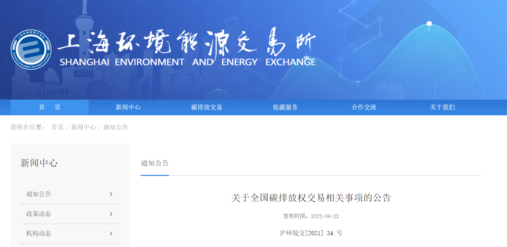Click the publish date 2021-06-22
507x247 pixels.
point(325,216)
